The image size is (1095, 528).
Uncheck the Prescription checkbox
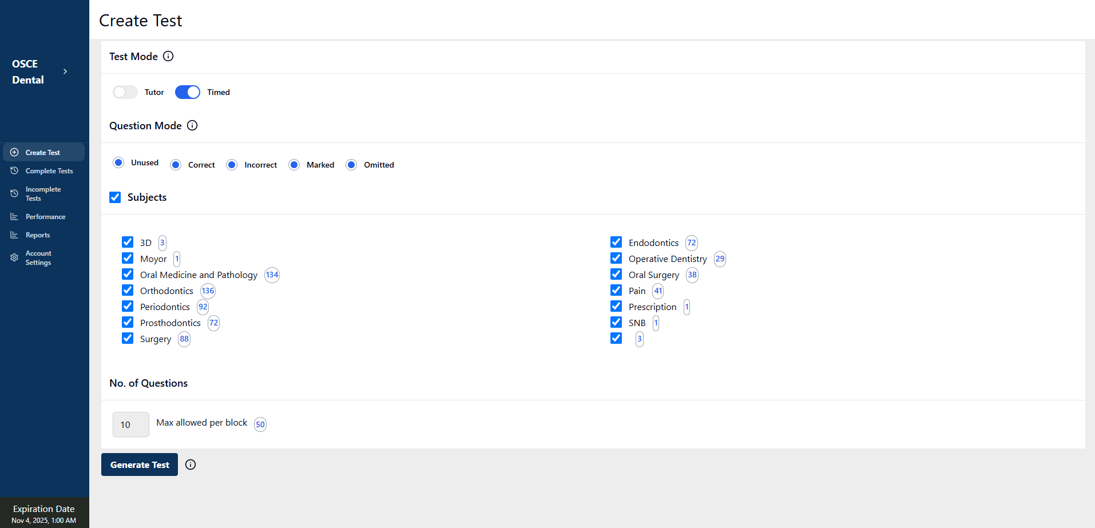[616, 306]
